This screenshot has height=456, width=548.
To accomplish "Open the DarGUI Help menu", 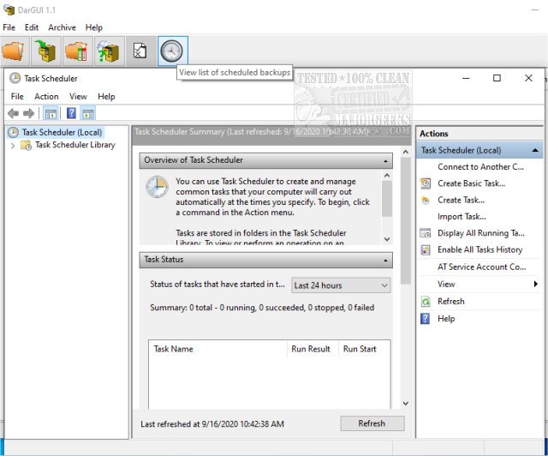I will pyautogui.click(x=93, y=27).
